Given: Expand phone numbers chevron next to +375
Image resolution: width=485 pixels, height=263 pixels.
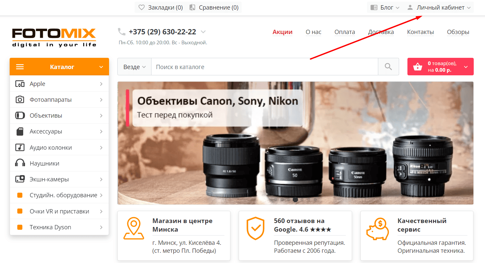Looking at the screenshot, I should tap(203, 32).
